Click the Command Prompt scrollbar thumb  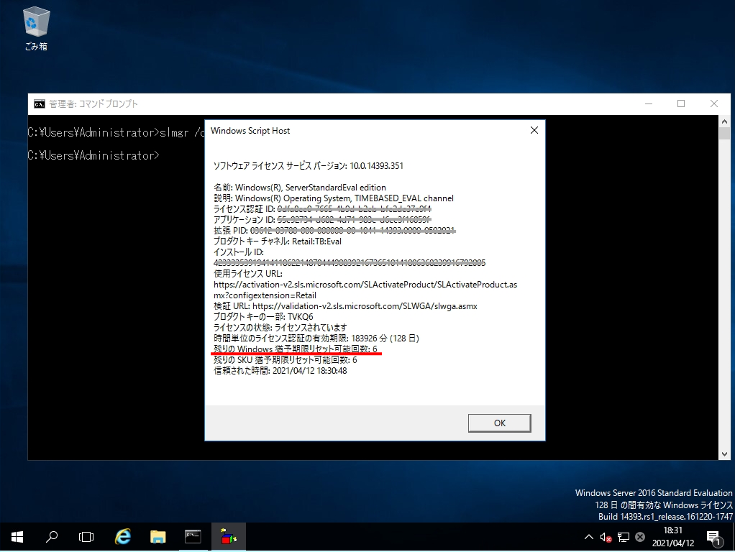tap(724, 134)
